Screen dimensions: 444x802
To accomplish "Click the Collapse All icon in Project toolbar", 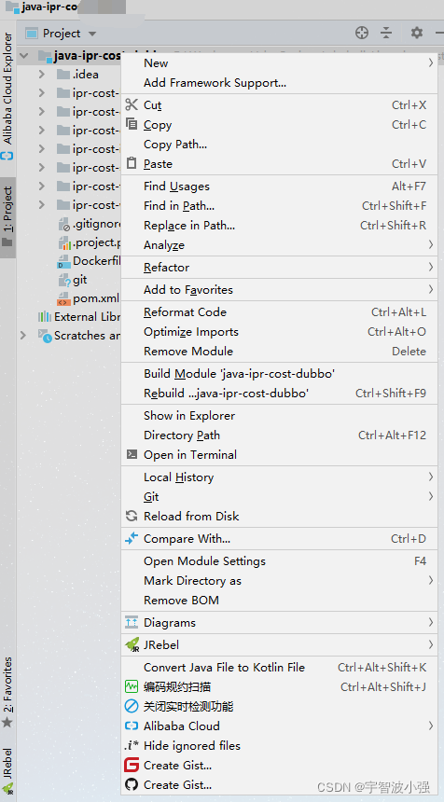I will pos(386,33).
